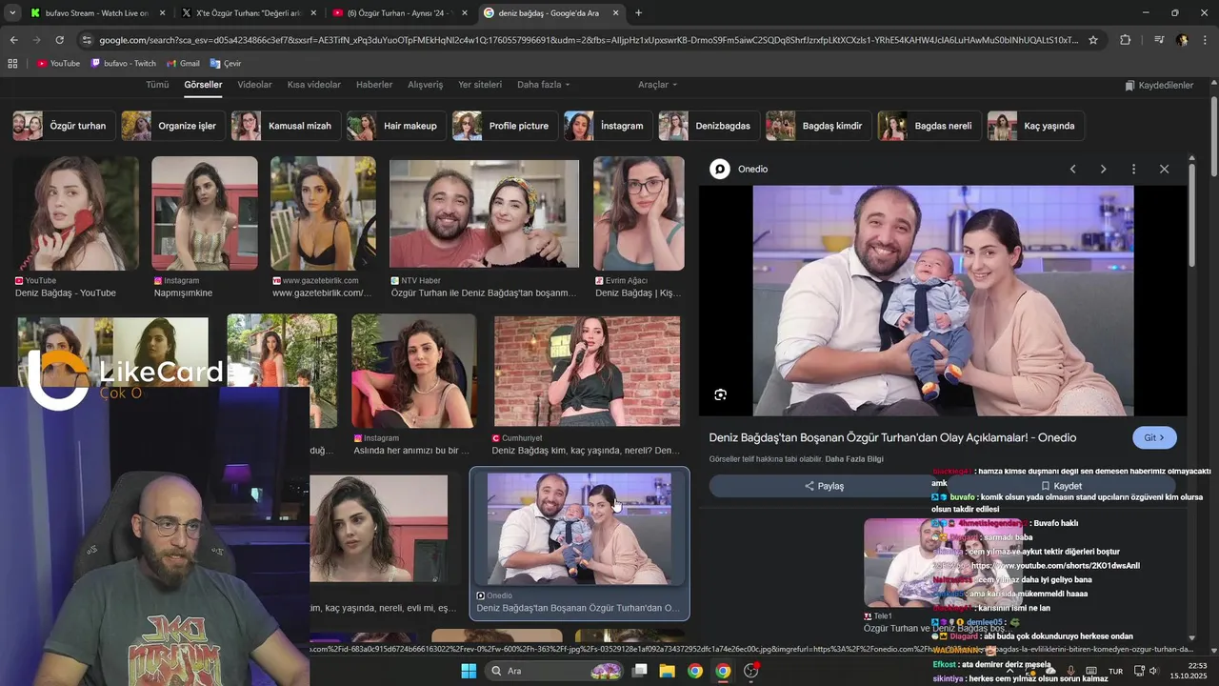Open the NTV Haber image result
Image resolution: width=1219 pixels, height=686 pixels.
click(484, 213)
